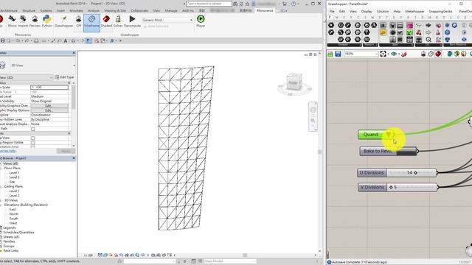Click the Preview icon in the Rhinoceros panel
472x265 pixels.
click(x=35, y=21)
